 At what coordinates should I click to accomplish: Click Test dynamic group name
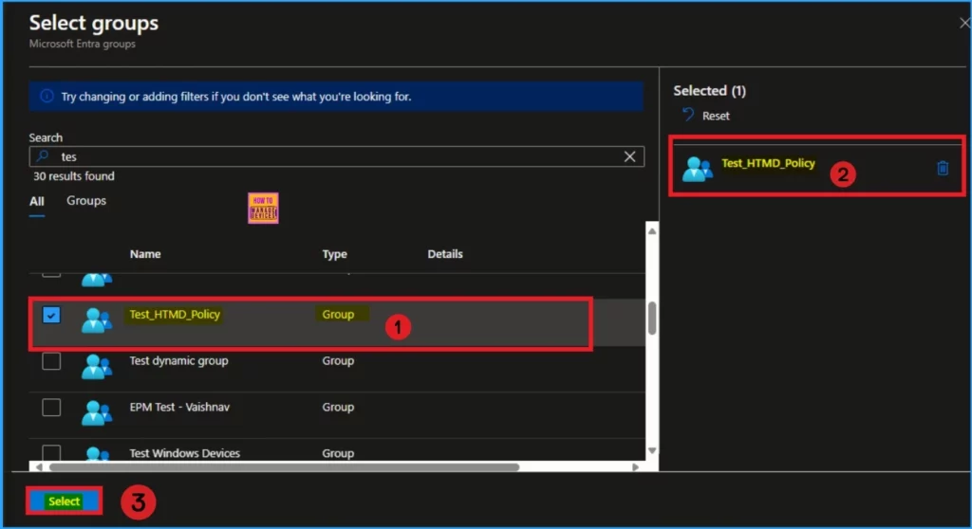(x=178, y=360)
